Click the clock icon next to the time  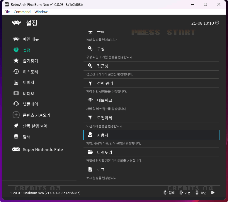[217, 23]
